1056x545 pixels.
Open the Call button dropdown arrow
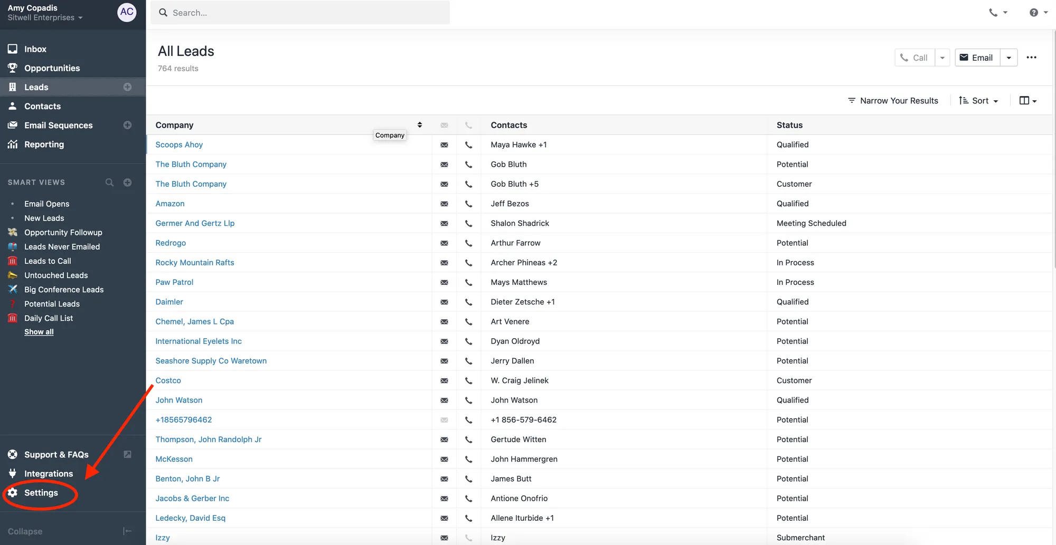tap(942, 58)
